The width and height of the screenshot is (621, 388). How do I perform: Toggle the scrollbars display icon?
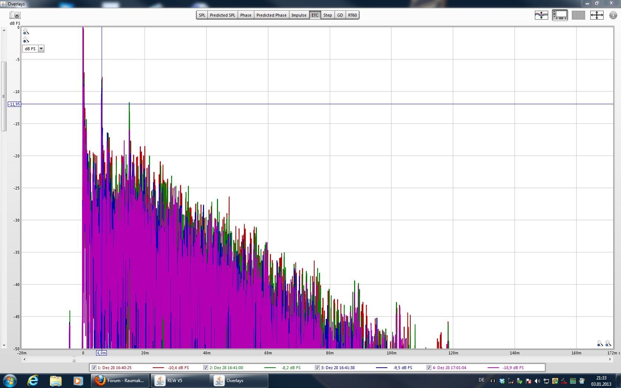[x=560, y=15]
